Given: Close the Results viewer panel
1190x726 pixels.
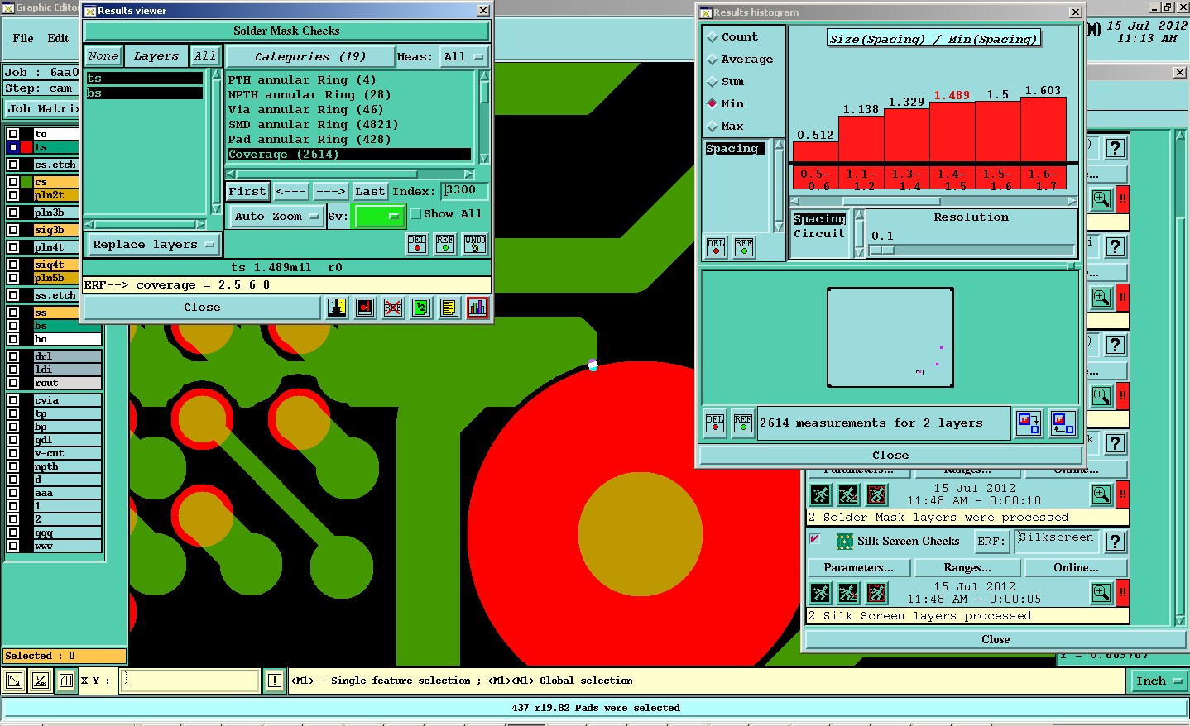Looking at the screenshot, I should 202,308.
